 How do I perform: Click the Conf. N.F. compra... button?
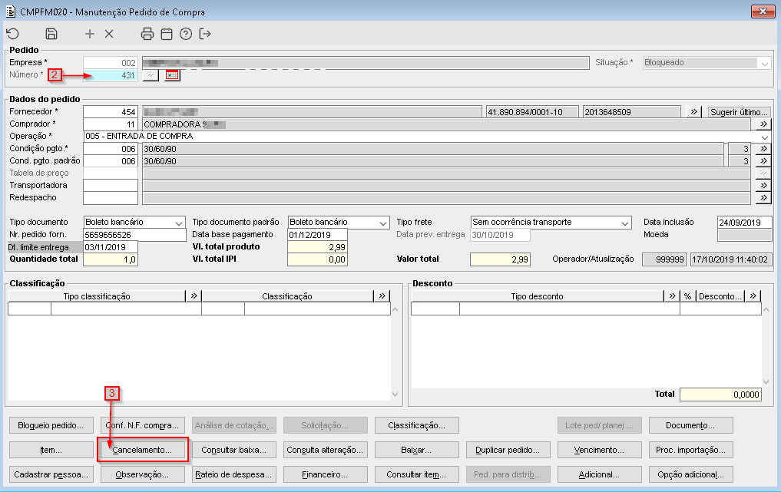[x=142, y=425]
